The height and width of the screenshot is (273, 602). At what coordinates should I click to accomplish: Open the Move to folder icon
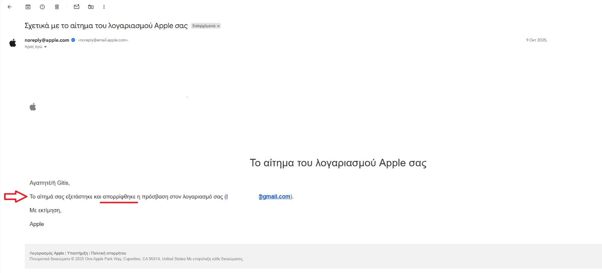click(x=91, y=7)
